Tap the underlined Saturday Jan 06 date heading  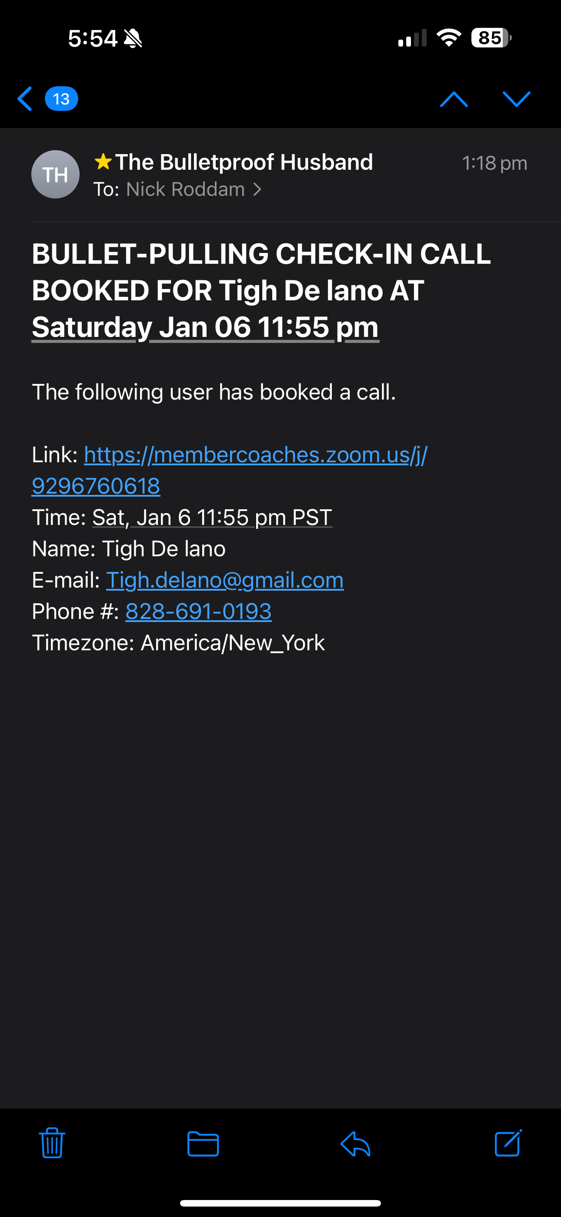[205, 327]
